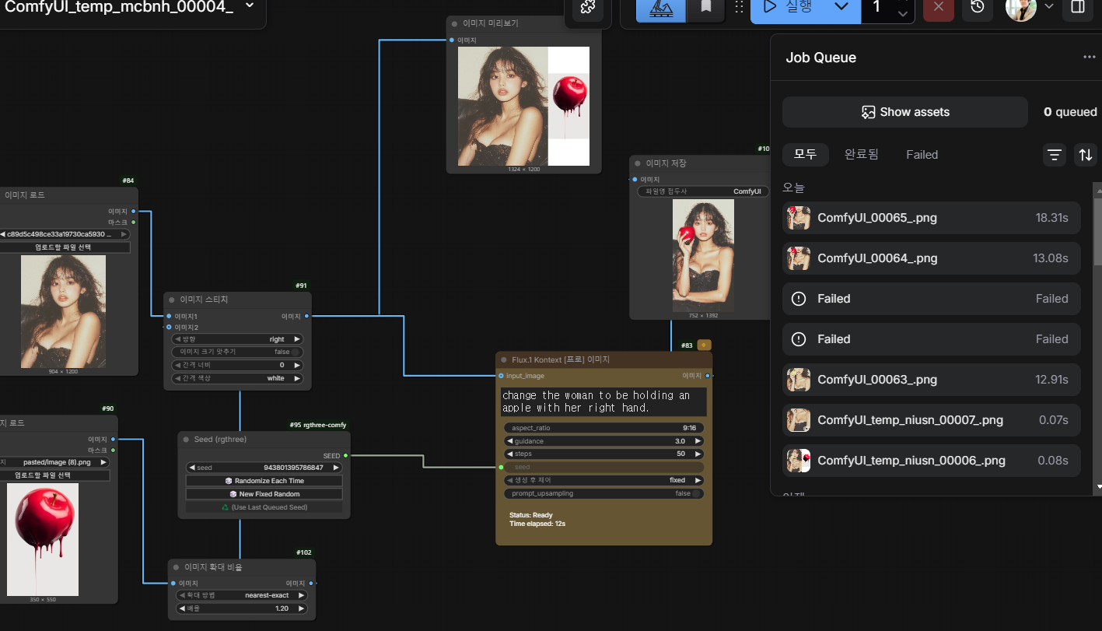Click the collapse dot on Seed (rgthree) node

(x=187, y=440)
